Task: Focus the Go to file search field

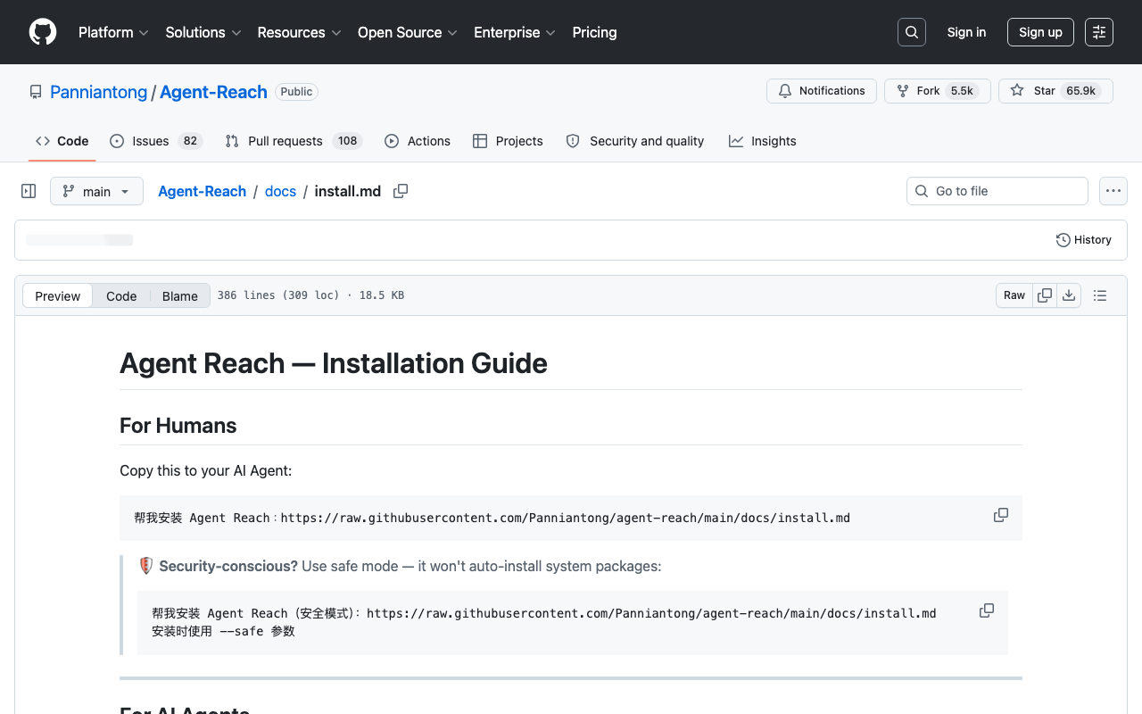Action: [997, 191]
